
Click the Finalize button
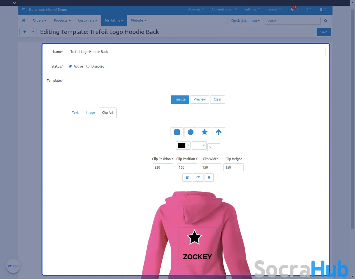(x=180, y=99)
